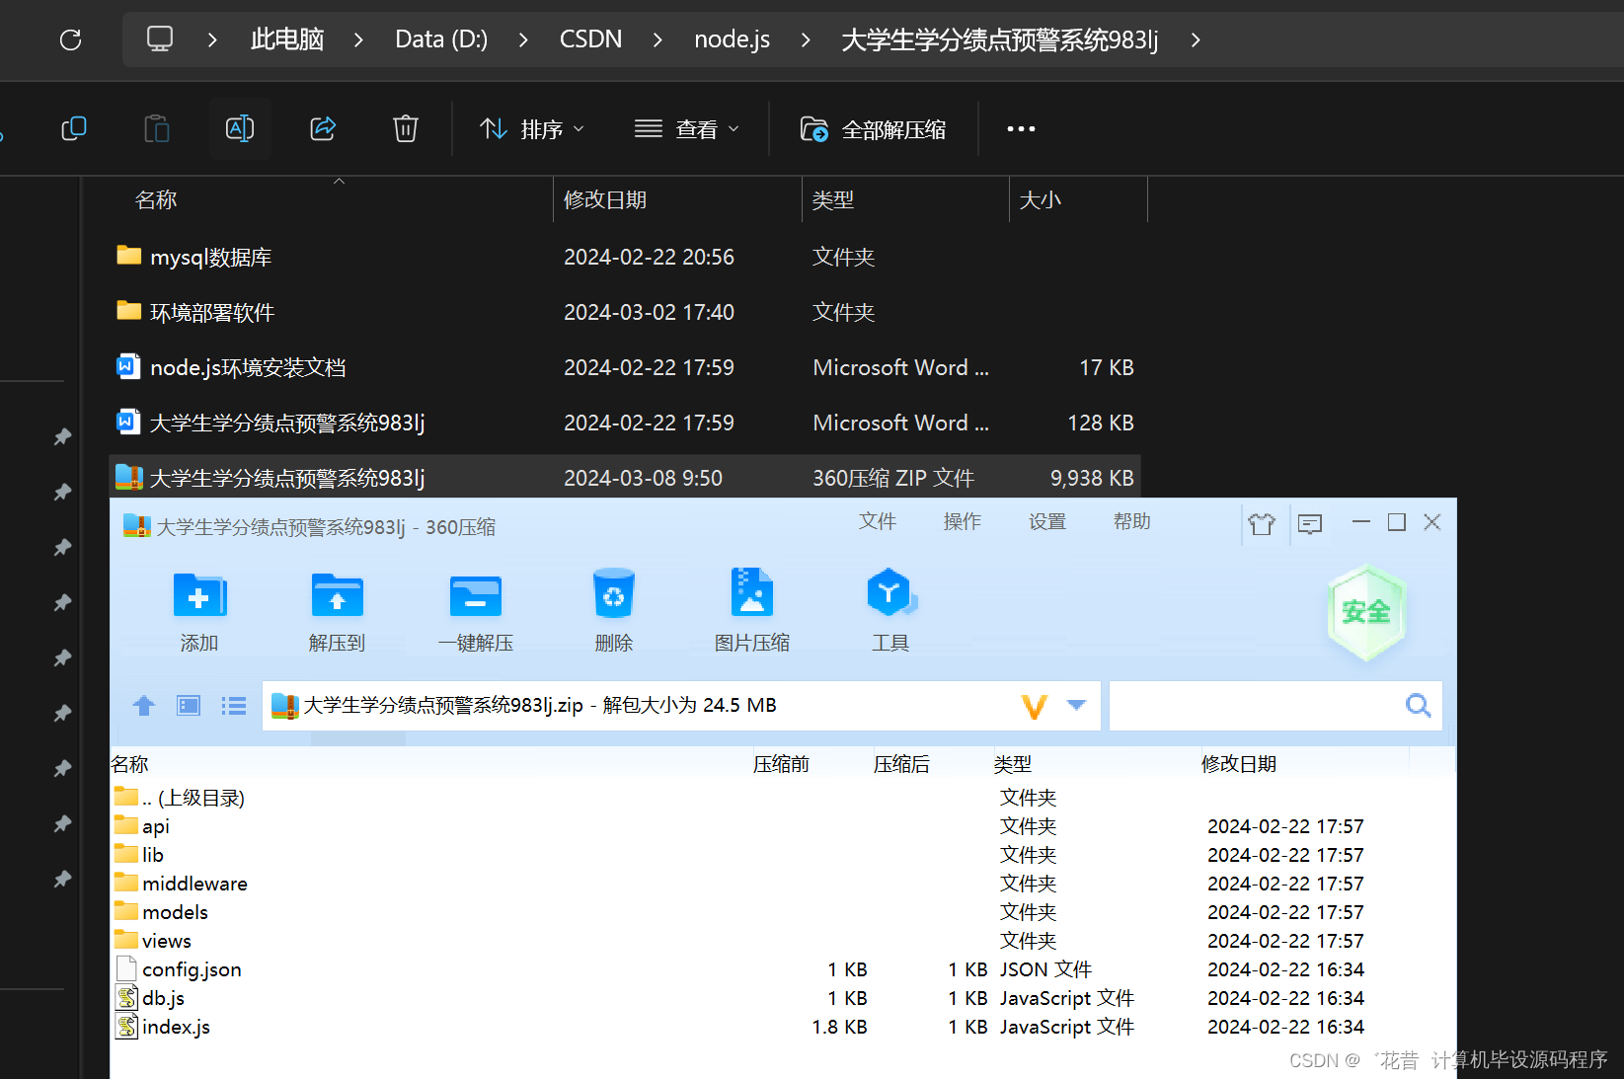The image size is (1624, 1079).
Task: Click the trash delete icon in Explorer toolbar
Action: click(405, 128)
